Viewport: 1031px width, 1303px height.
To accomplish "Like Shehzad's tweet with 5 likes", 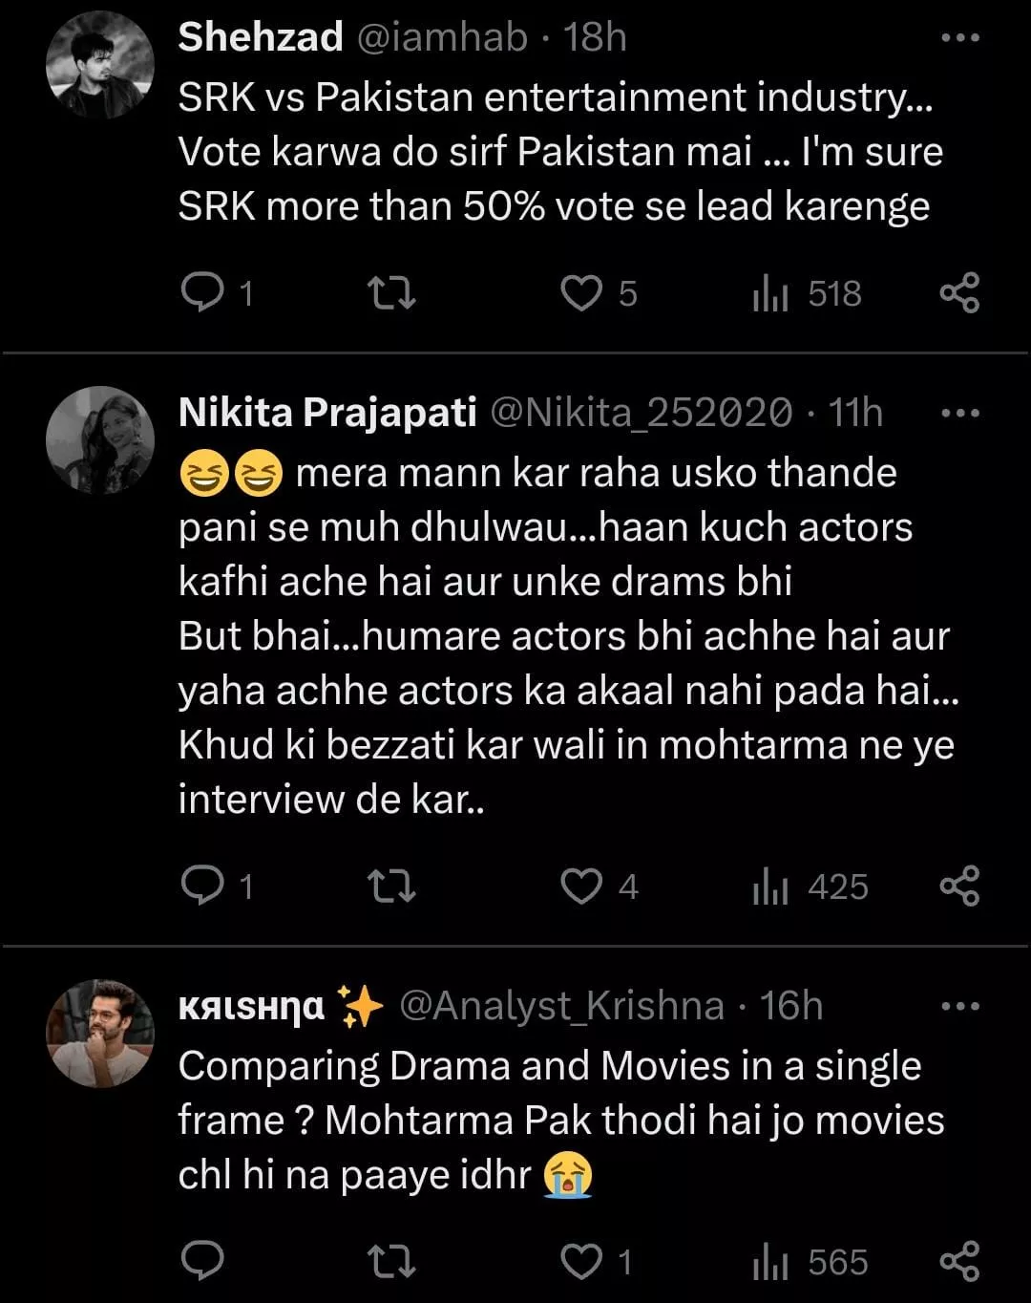I will (x=580, y=293).
